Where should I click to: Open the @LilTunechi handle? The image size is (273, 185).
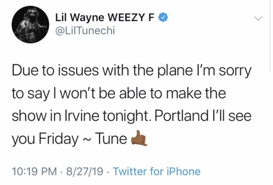tap(85, 31)
